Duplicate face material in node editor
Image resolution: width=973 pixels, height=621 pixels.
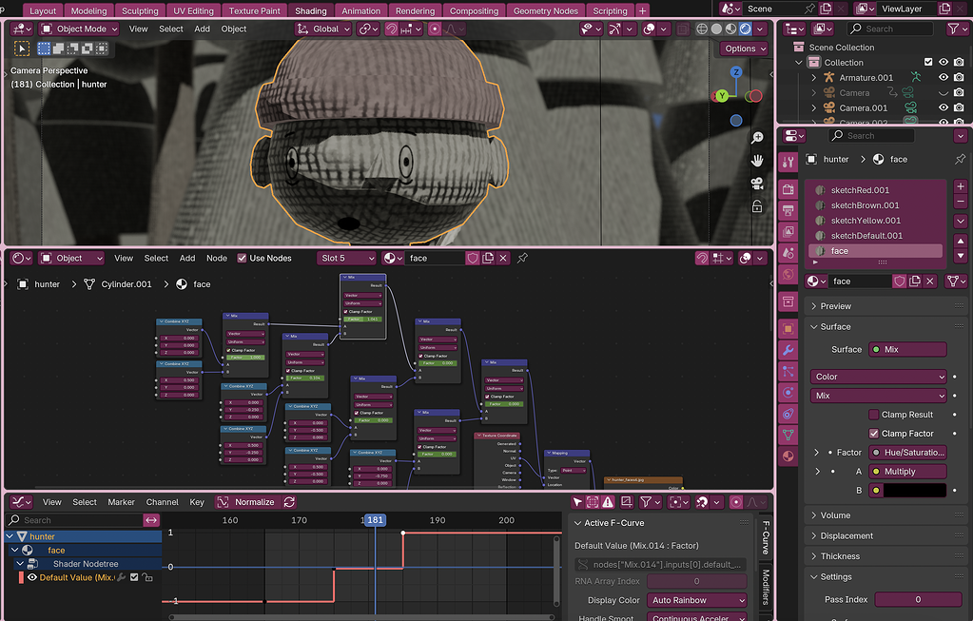pyautogui.click(x=488, y=258)
